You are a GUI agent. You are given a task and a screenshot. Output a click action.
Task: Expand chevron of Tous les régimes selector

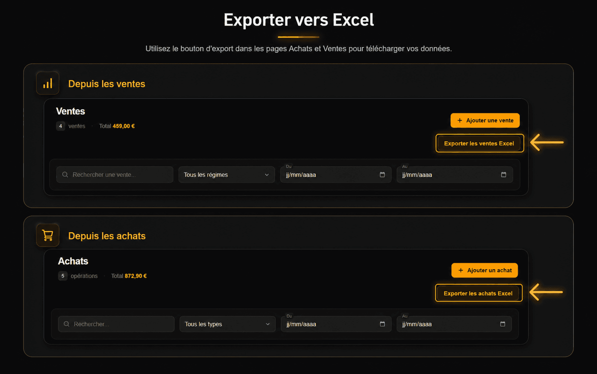pyautogui.click(x=267, y=175)
